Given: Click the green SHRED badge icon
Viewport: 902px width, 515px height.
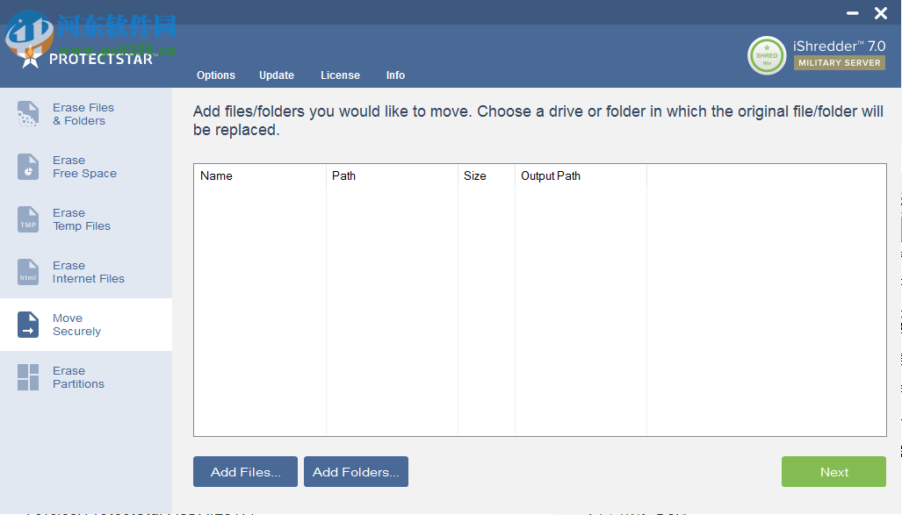Looking at the screenshot, I should [767, 55].
